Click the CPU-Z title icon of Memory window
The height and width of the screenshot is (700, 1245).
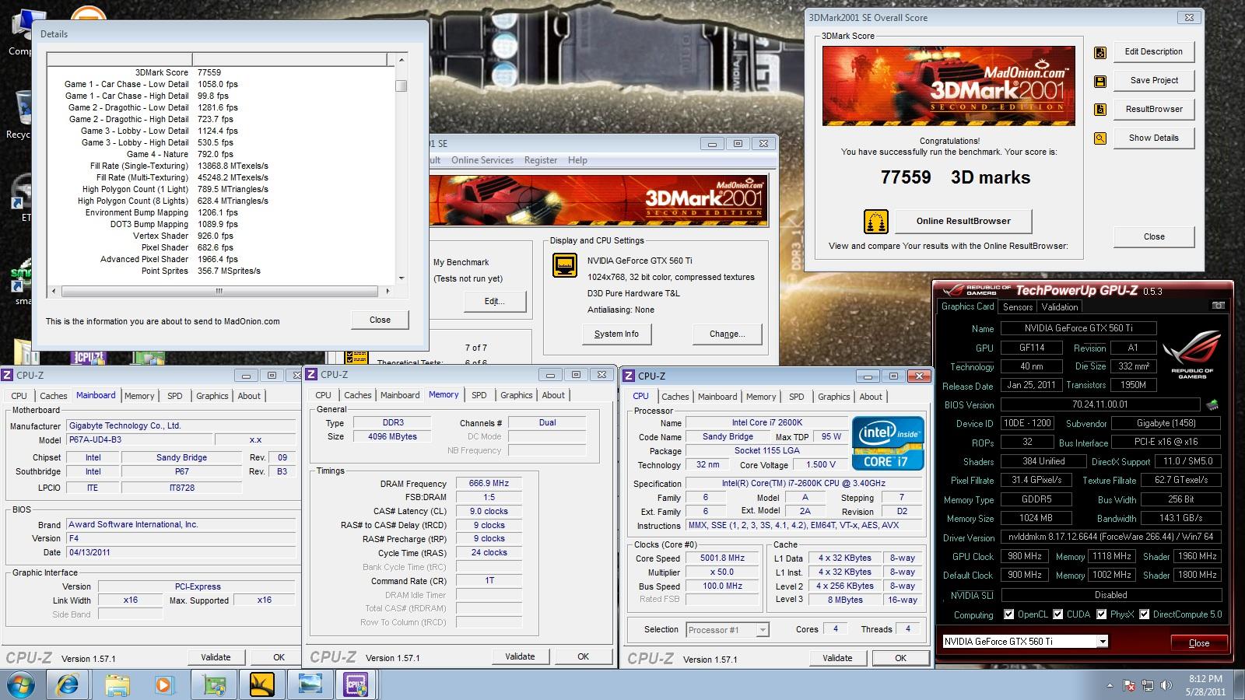click(x=312, y=374)
